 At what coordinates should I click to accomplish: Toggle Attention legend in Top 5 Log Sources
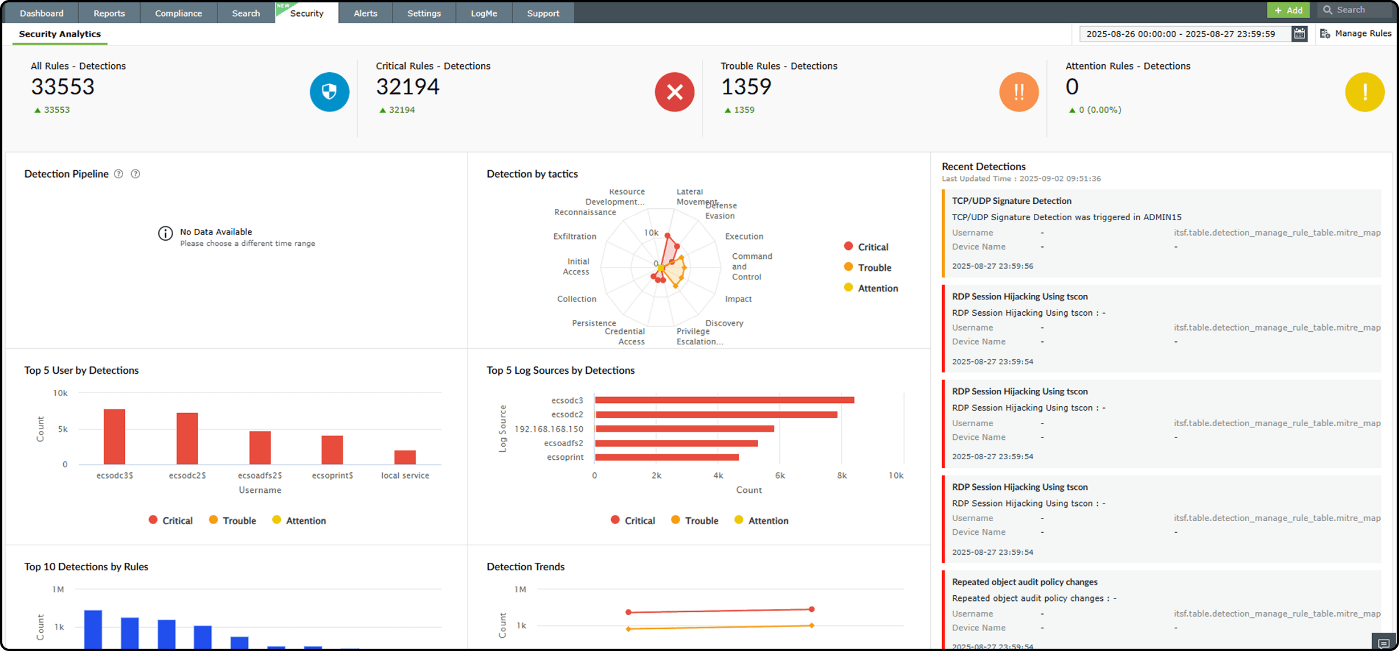(x=761, y=521)
